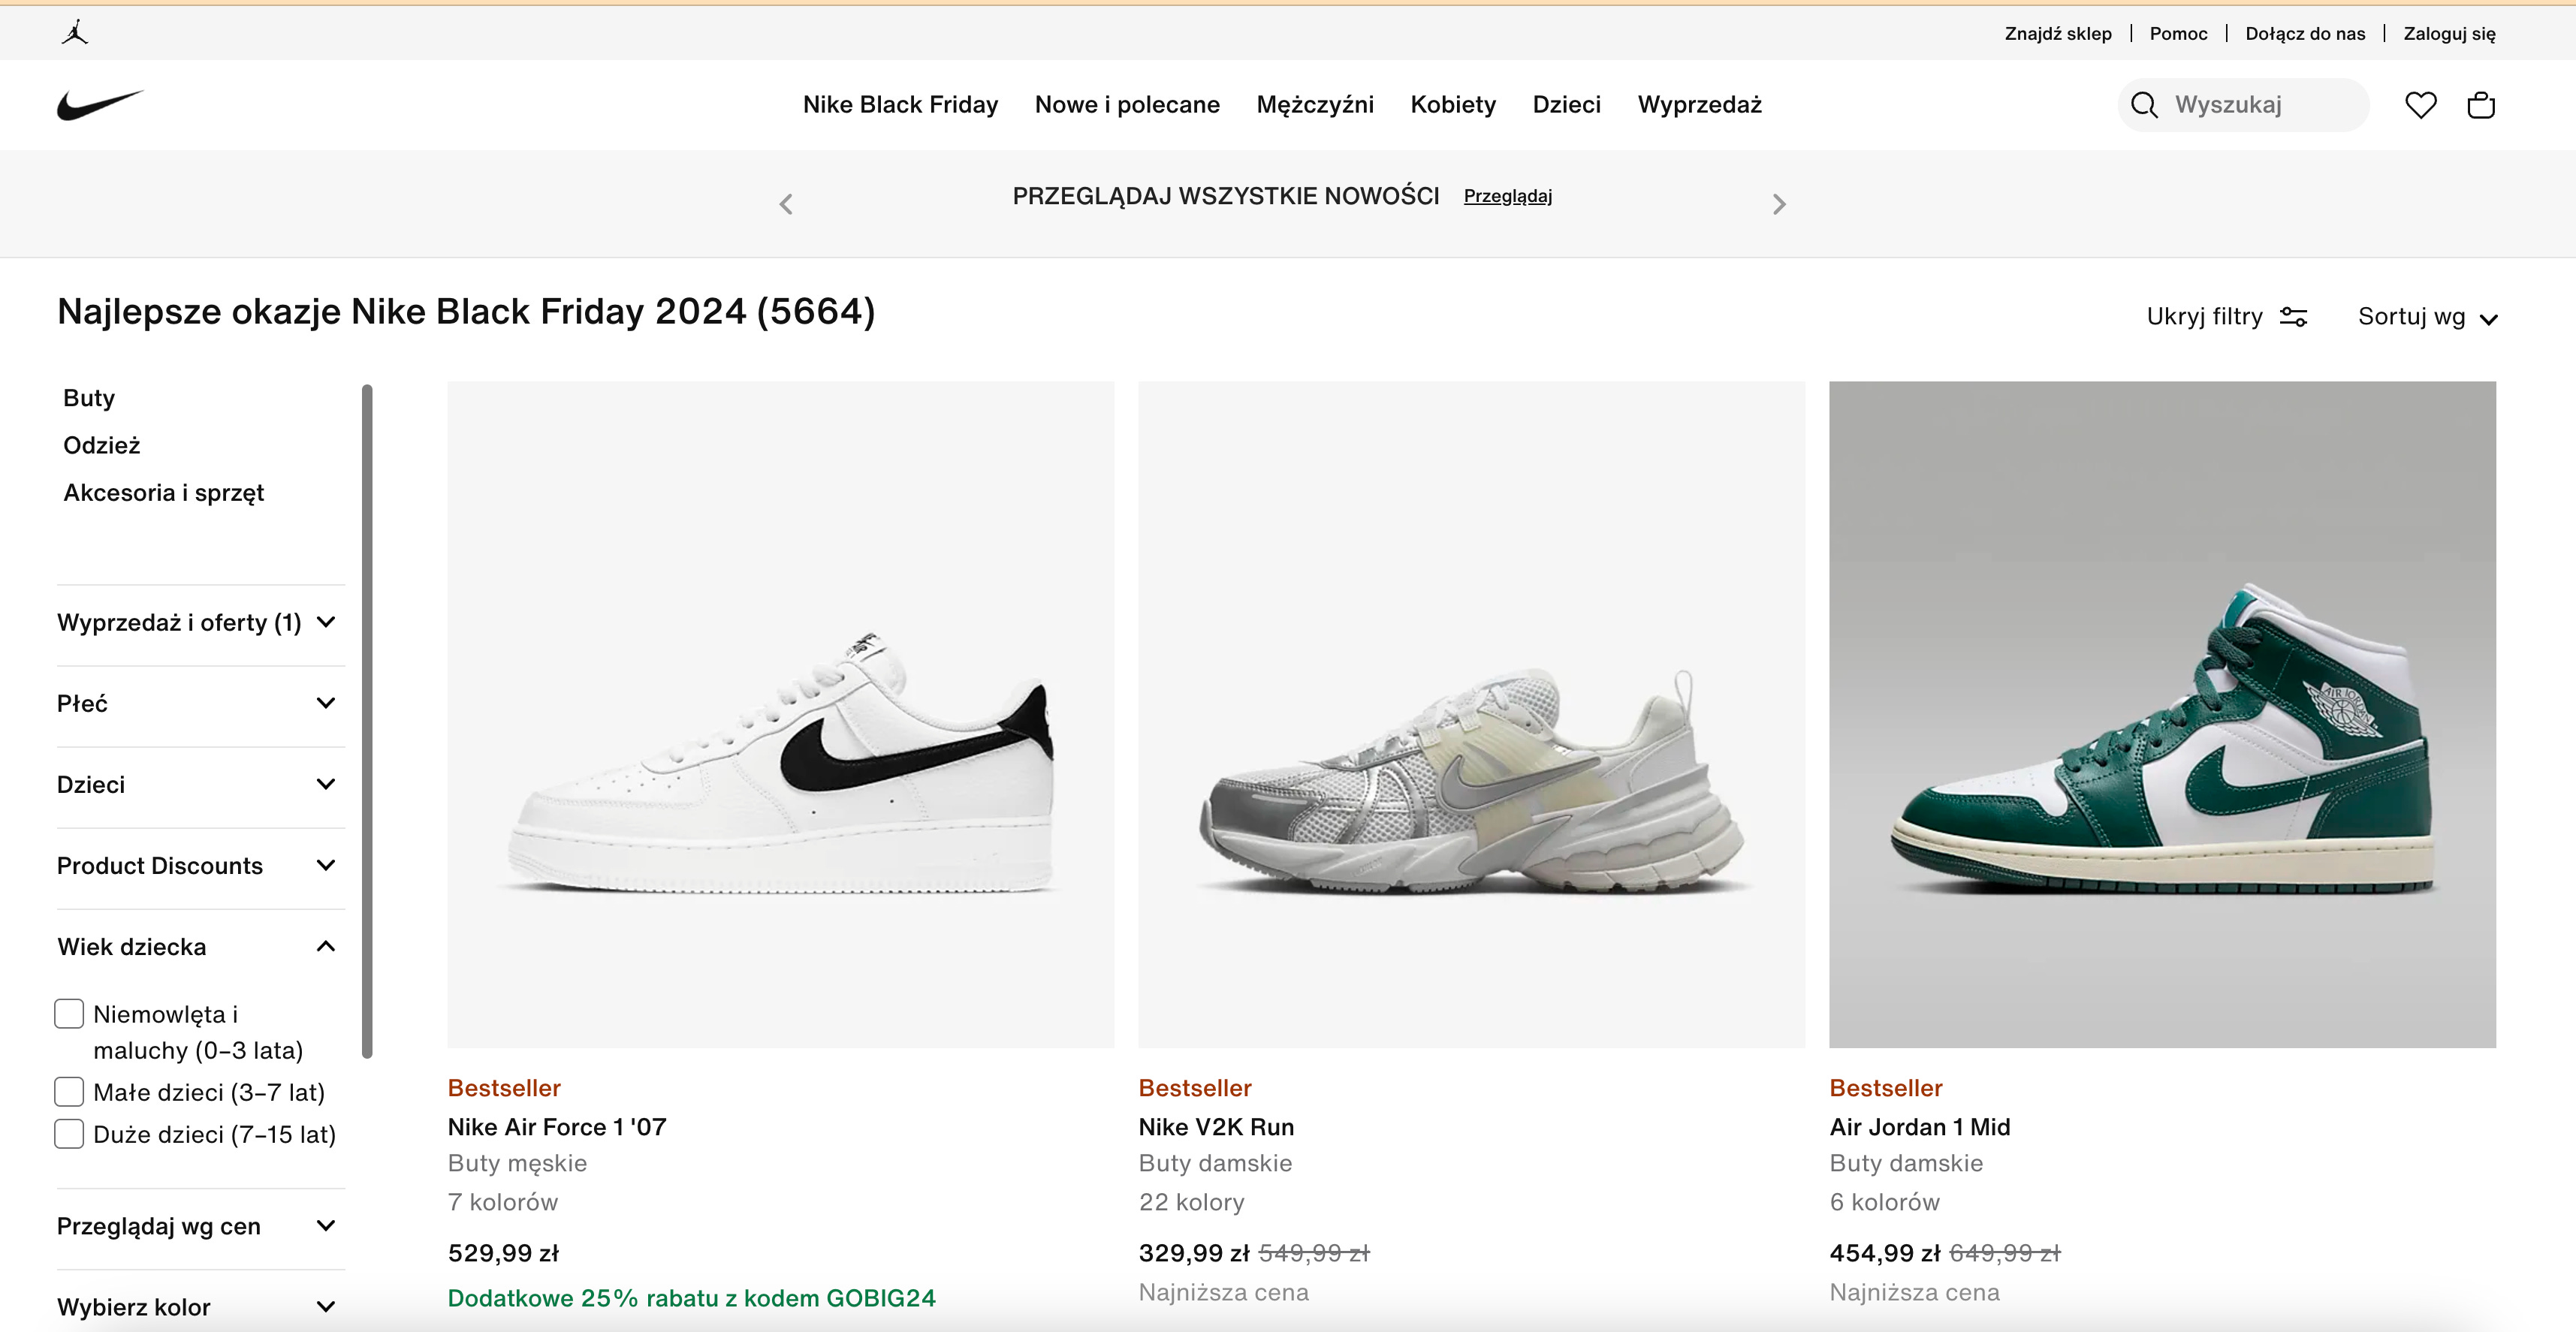This screenshot has height=1332, width=2576.
Task: Select Odzież category
Action: click(x=102, y=445)
